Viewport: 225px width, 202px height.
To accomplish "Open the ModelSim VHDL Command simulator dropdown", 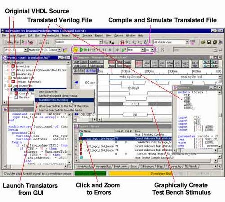I will pos(59,50).
